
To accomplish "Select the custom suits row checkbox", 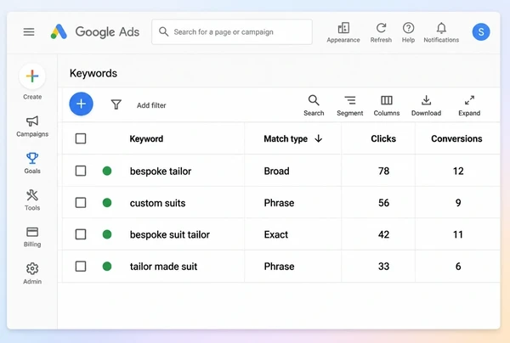I will (81, 203).
